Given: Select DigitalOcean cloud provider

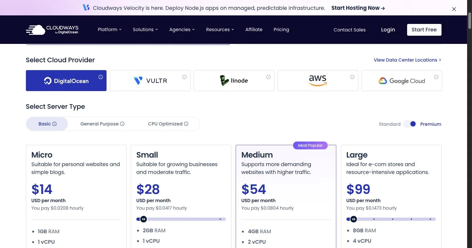Looking at the screenshot, I should [66, 81].
